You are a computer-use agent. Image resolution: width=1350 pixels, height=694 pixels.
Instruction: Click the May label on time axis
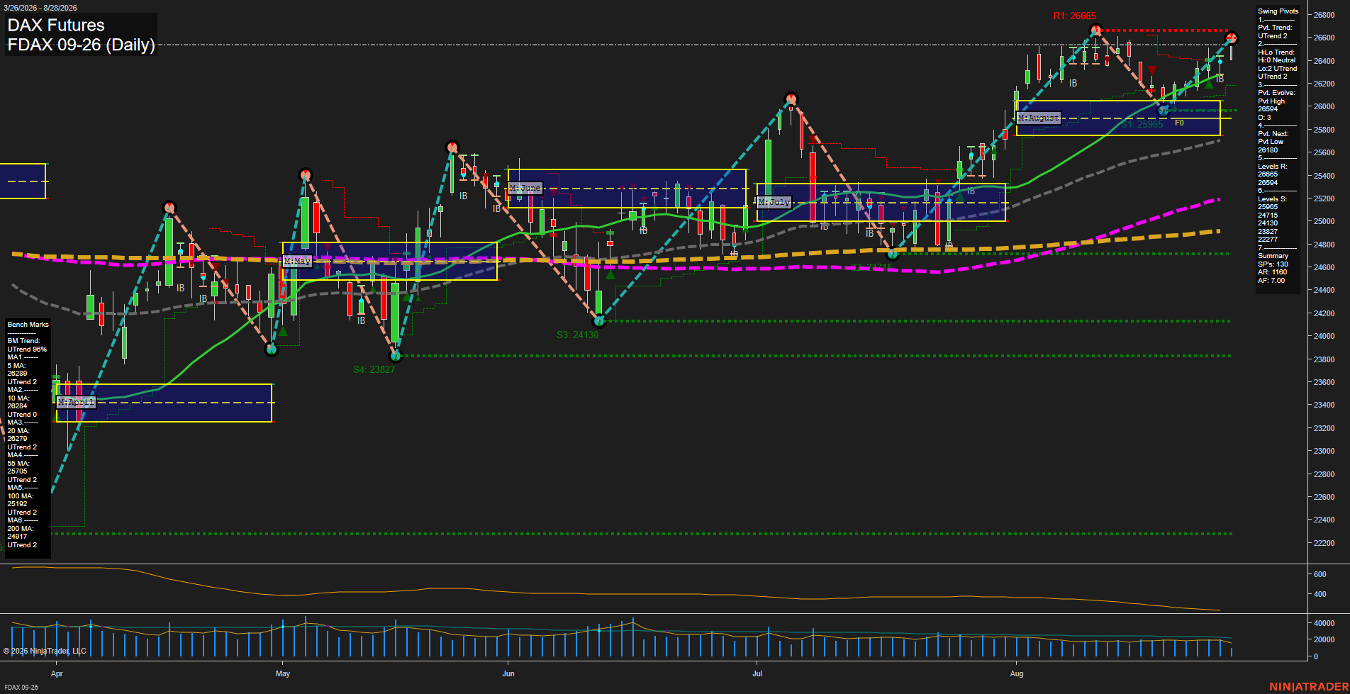coord(283,673)
